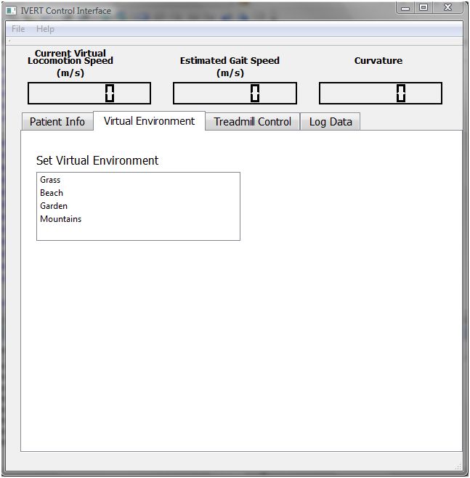This screenshot has height=478, width=470.
Task: Open the Log Data tab
Action: 331,122
